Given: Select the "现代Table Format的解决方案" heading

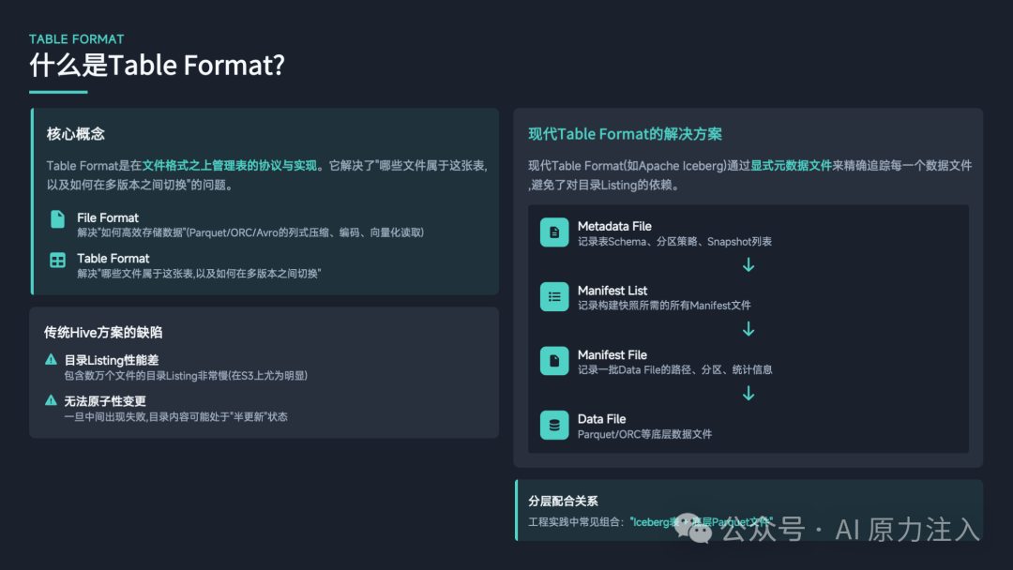Looking at the screenshot, I should 626,134.
